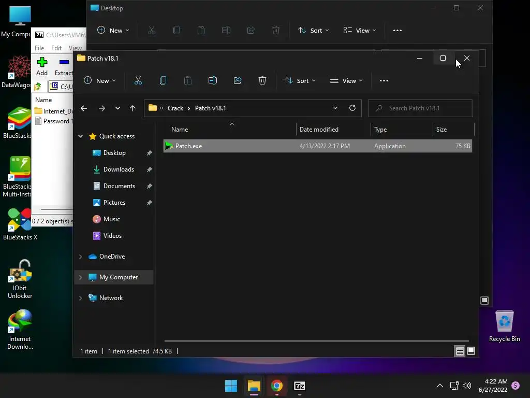Image resolution: width=530 pixels, height=398 pixels.
Task: Click 7-Zip up folder arrow icon
Action: [x=38, y=87]
